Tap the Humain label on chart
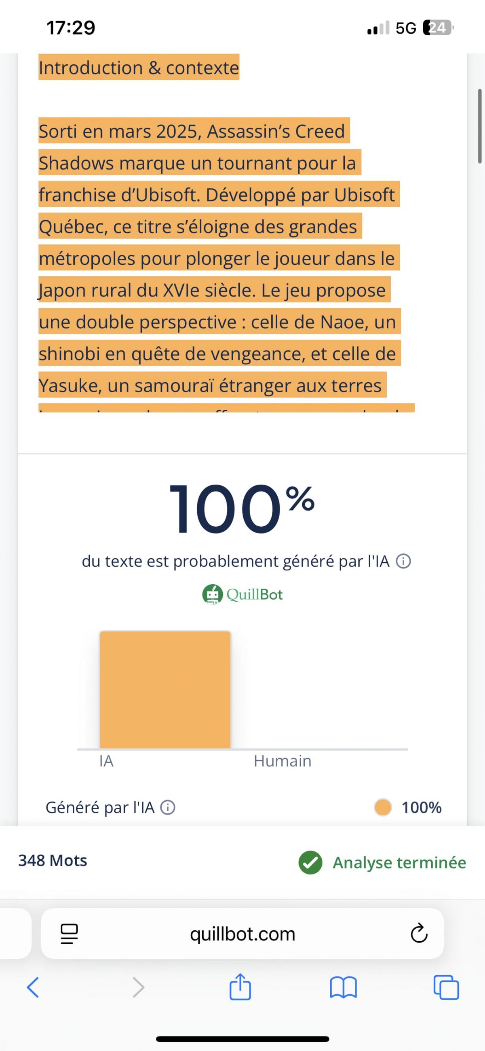 282,761
